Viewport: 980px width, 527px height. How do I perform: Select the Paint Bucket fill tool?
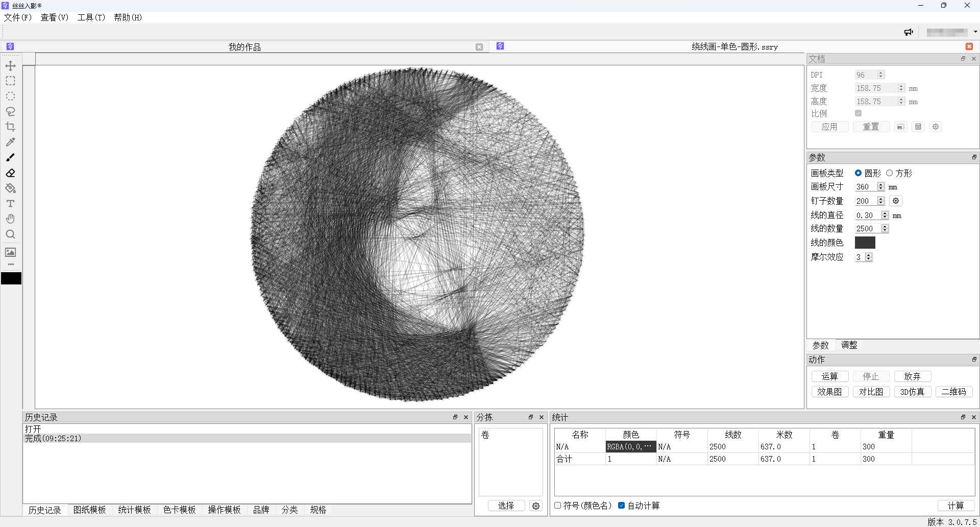pos(10,188)
